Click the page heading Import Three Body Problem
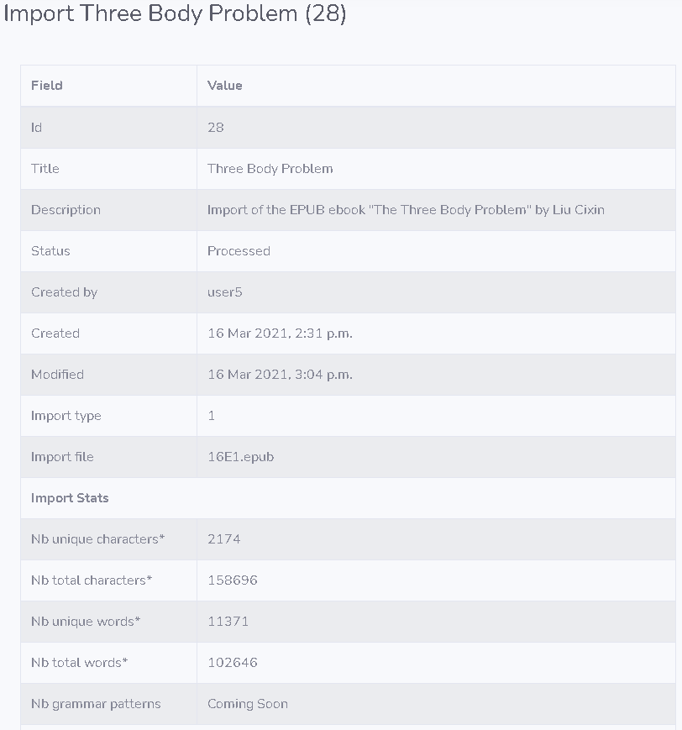 175,13
